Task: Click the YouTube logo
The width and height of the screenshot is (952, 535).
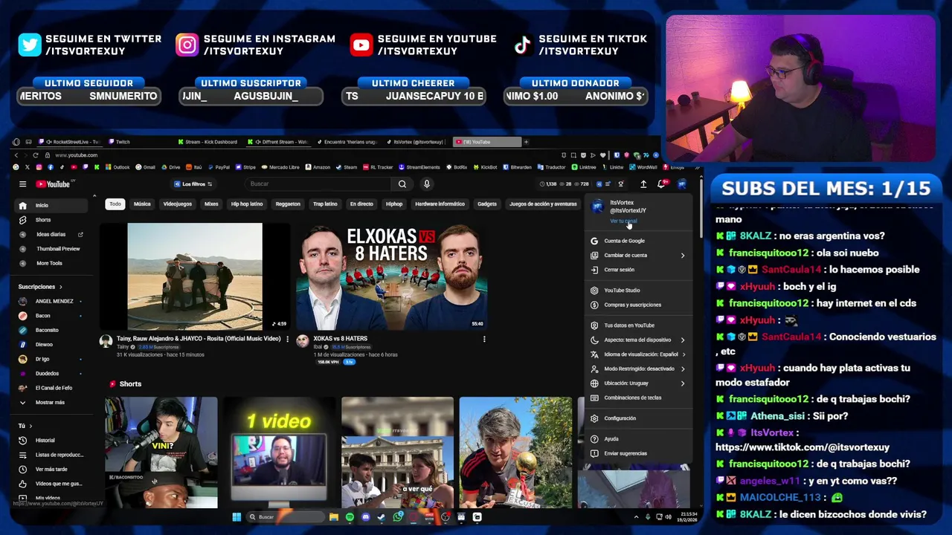Action: (x=53, y=184)
